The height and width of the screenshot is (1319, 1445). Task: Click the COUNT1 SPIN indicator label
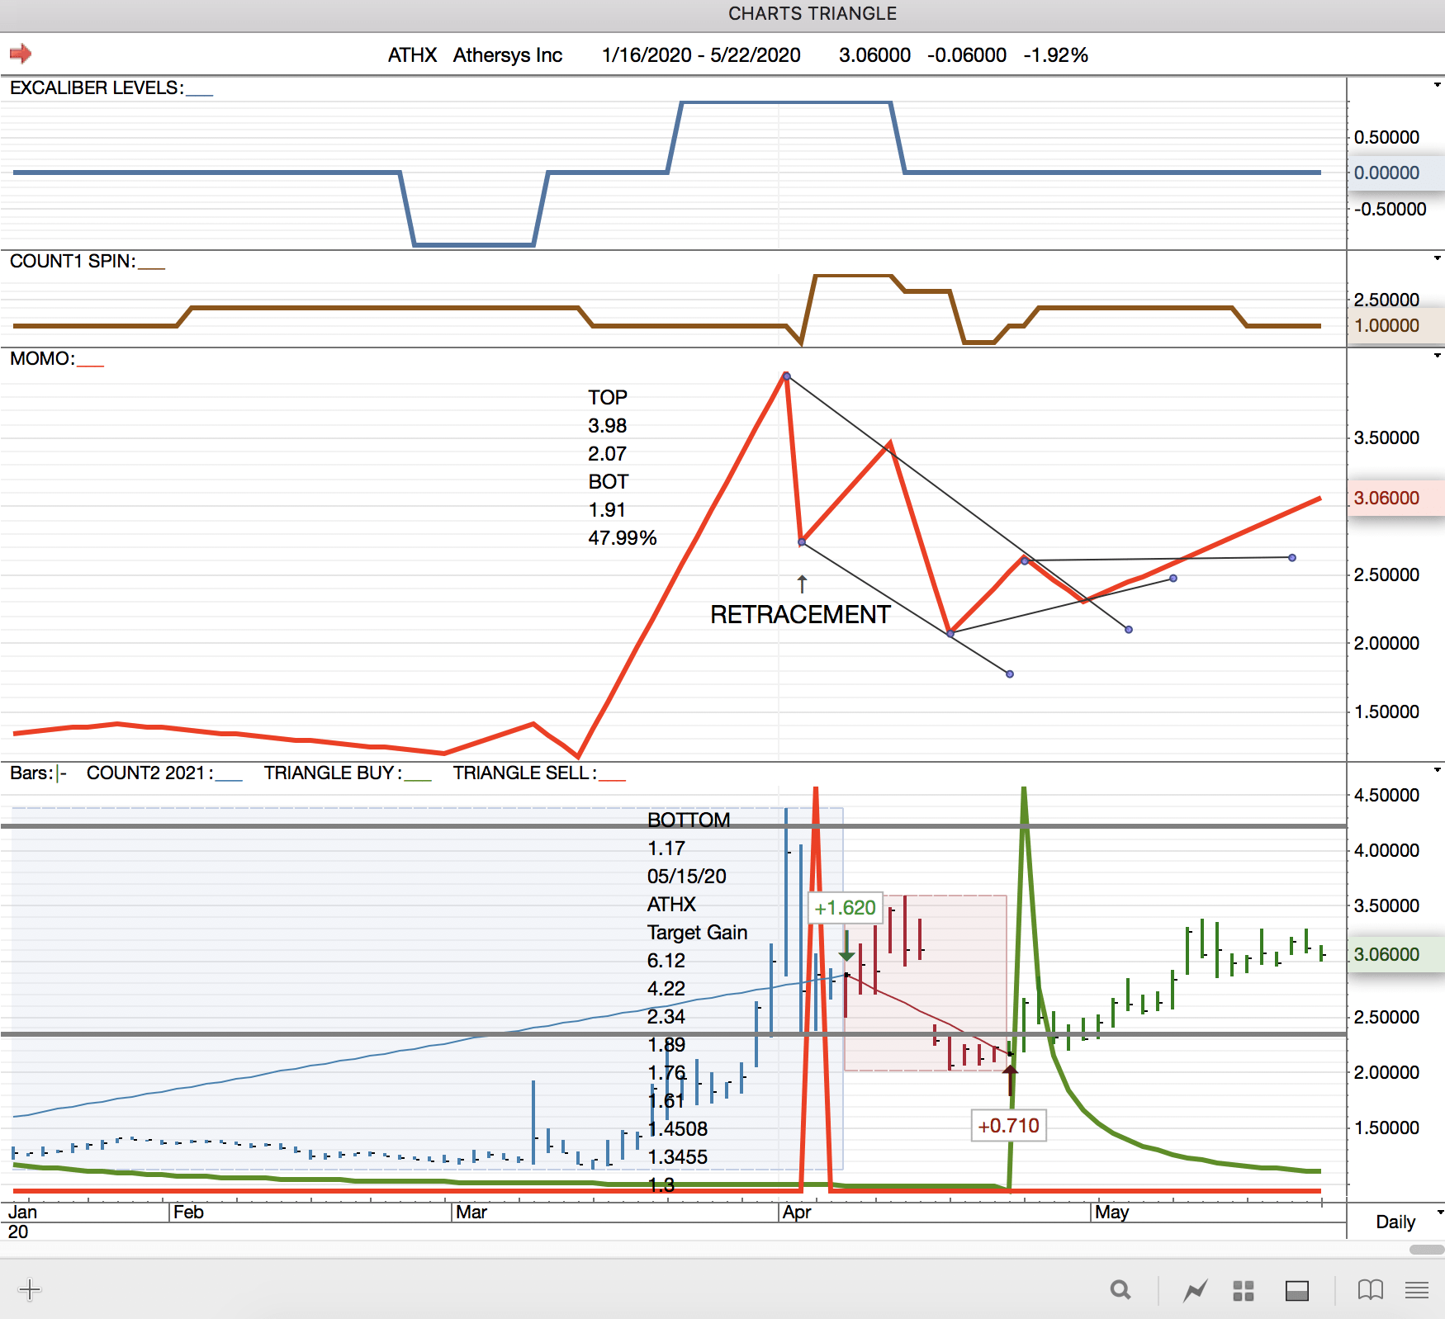point(72,262)
